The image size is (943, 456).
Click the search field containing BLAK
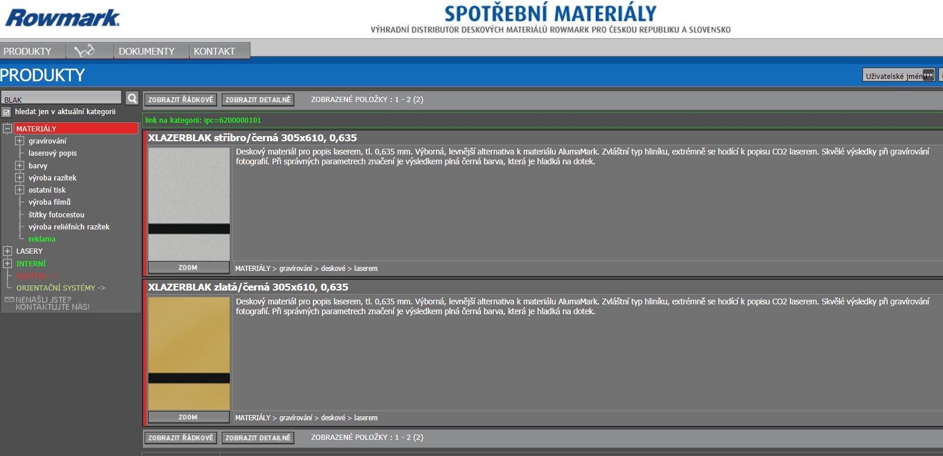[61, 99]
